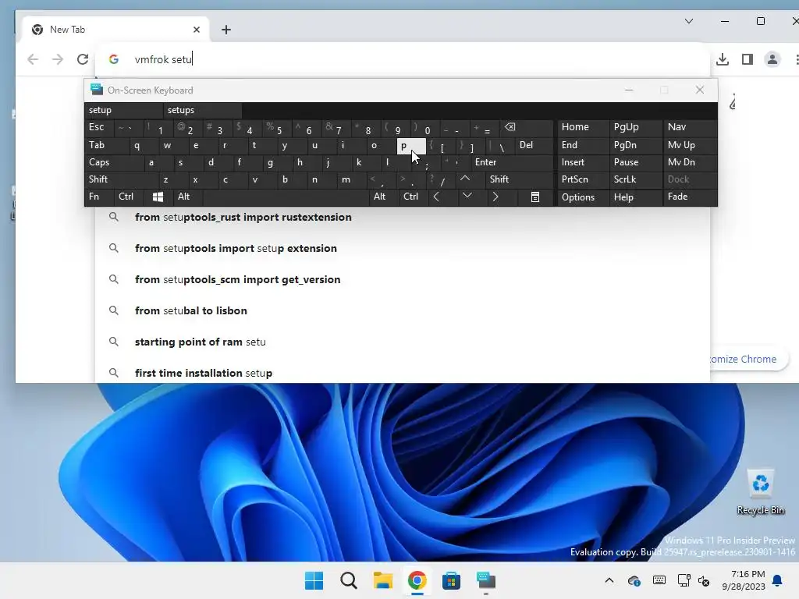Click the Windows logo key on keyboard
The image size is (799, 599).
[x=158, y=197]
